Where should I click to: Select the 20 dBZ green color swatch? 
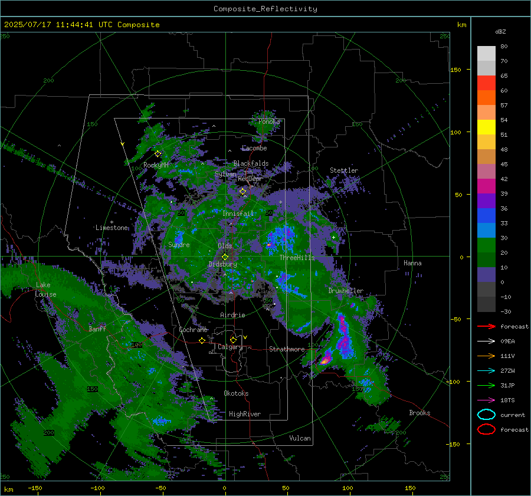pos(486,245)
